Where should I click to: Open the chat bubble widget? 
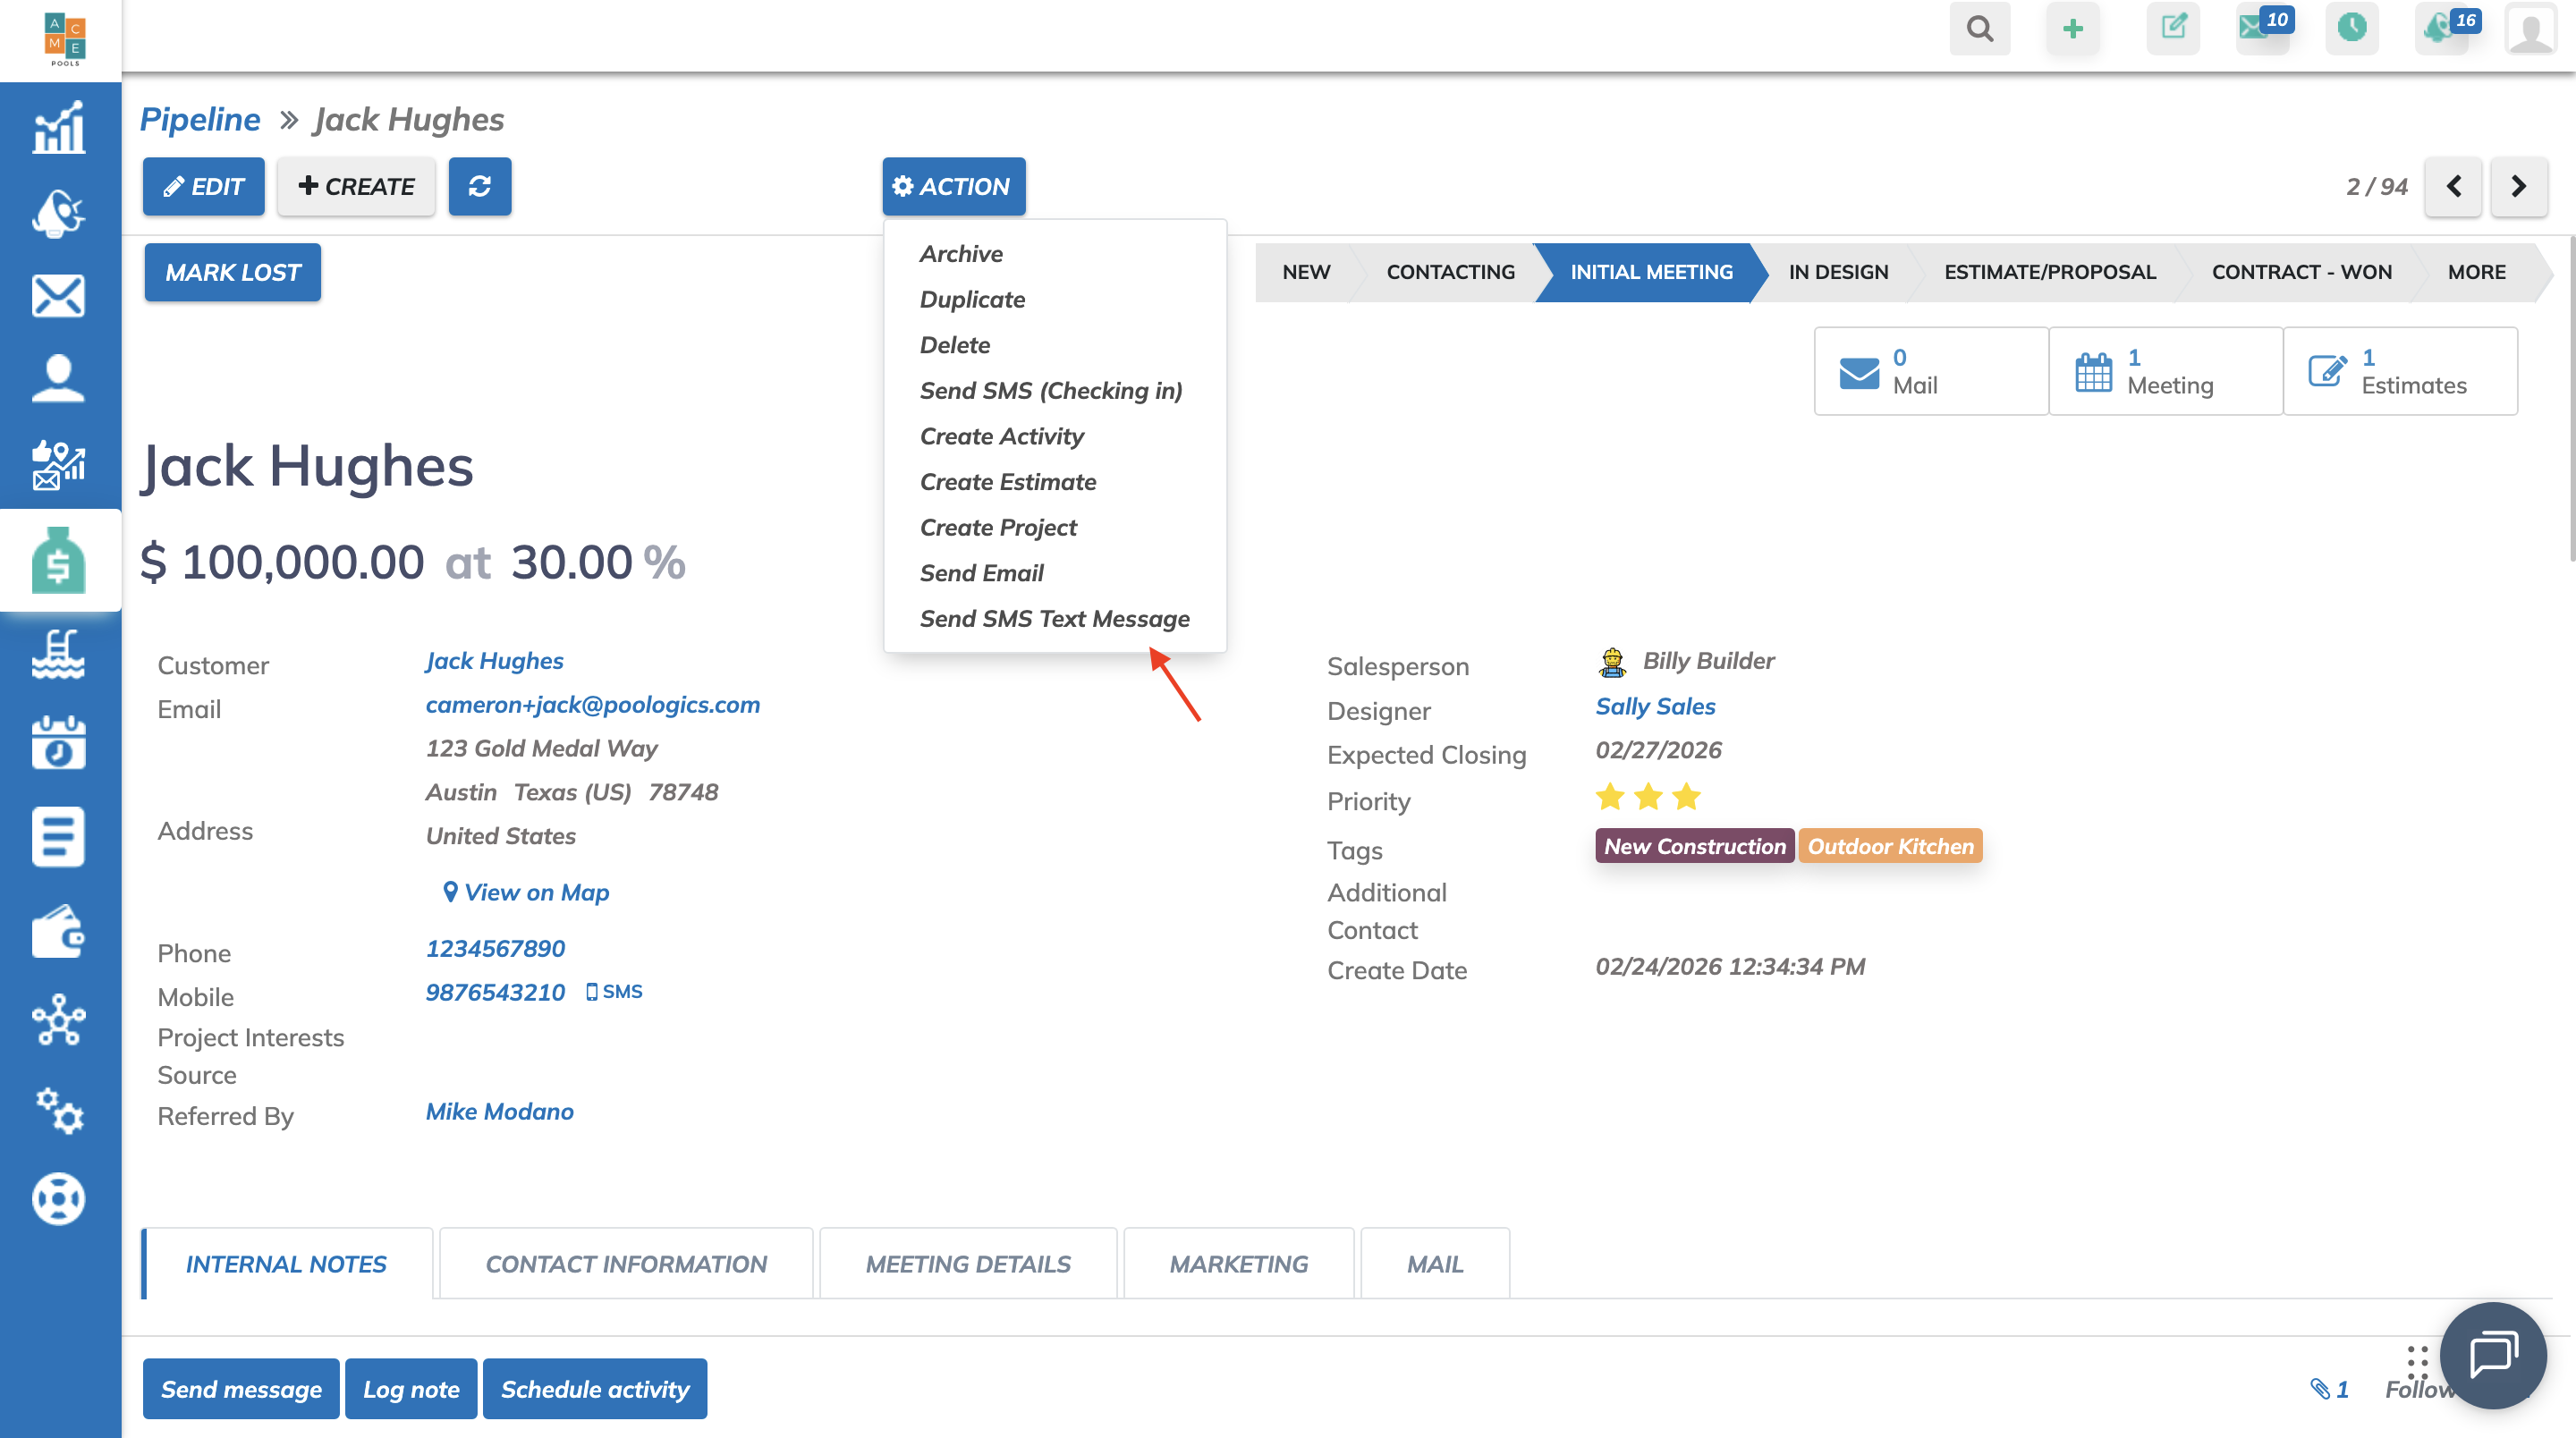point(2492,1355)
